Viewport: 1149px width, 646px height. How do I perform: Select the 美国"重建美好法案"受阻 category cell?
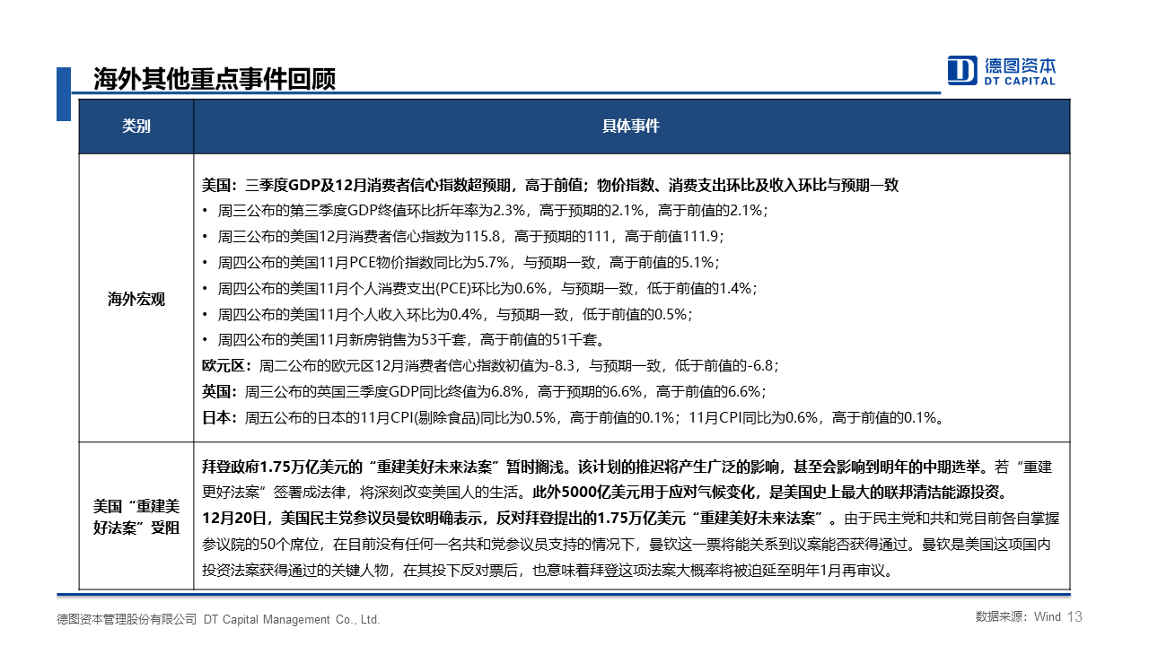click(x=136, y=517)
